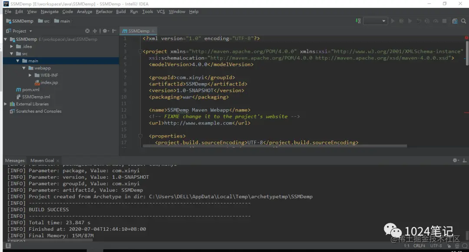
Task: Select the webapp folder row
Action: 61,68
